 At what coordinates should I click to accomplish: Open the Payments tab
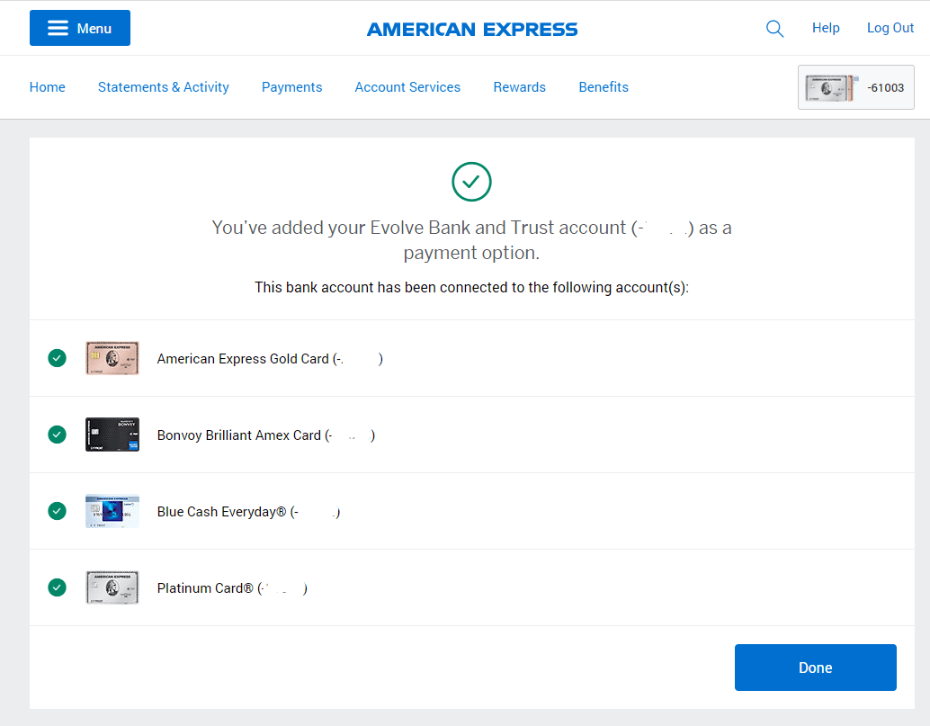click(x=291, y=87)
